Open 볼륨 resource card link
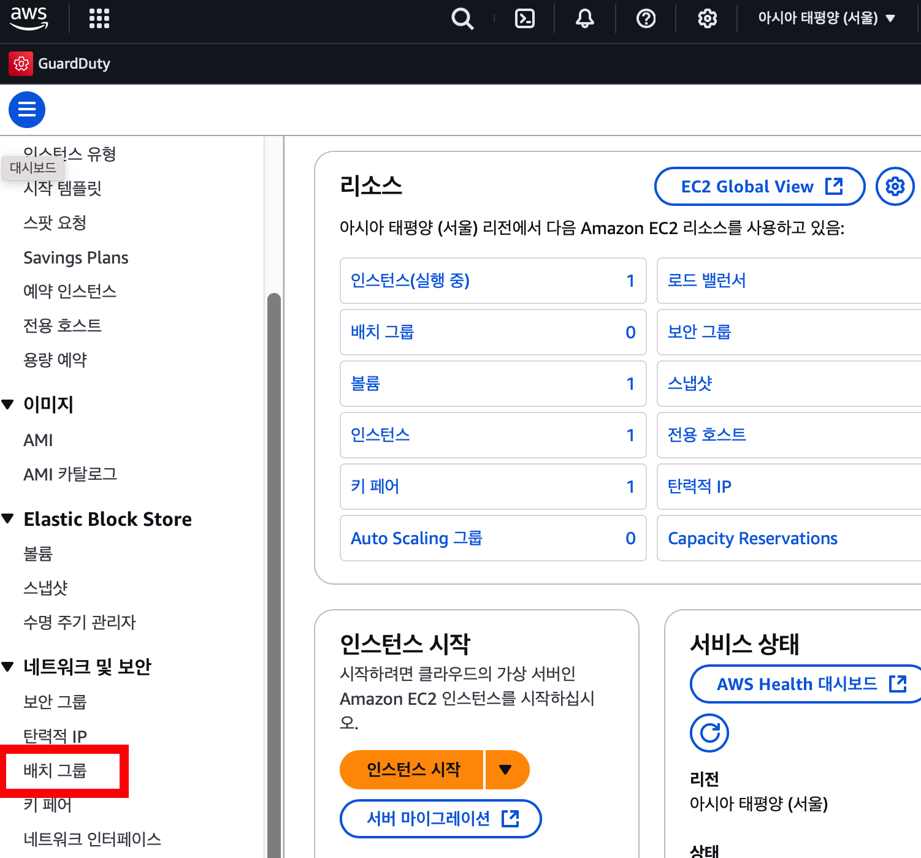The image size is (921, 858). 365,384
